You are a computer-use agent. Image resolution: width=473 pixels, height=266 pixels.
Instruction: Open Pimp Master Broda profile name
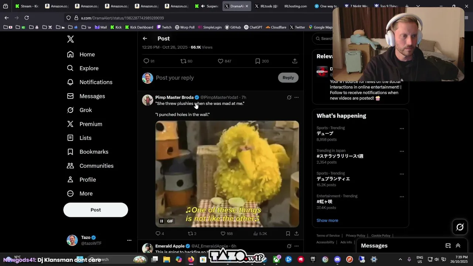[174, 98]
